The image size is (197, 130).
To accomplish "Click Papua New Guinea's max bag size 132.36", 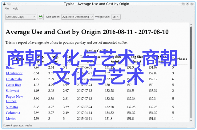I will [131, 99].
